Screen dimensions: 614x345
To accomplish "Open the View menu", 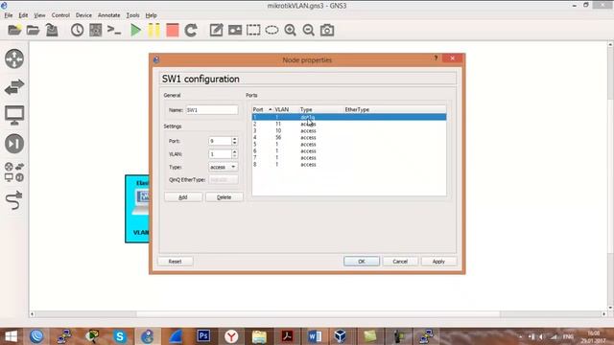I will pos(39,15).
